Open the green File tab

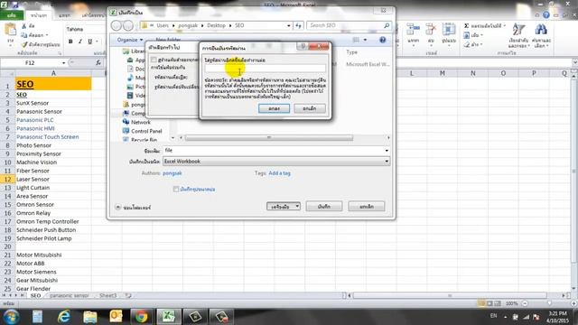point(12,15)
